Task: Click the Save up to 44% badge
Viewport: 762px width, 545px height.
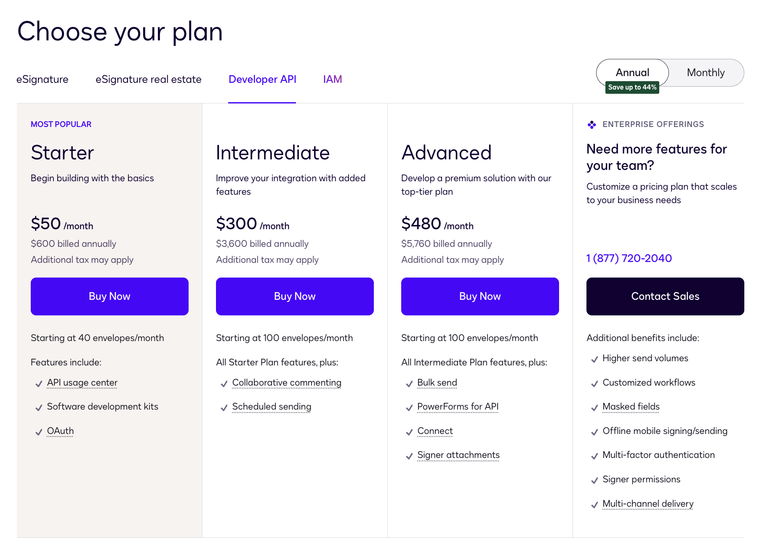Action: point(632,87)
